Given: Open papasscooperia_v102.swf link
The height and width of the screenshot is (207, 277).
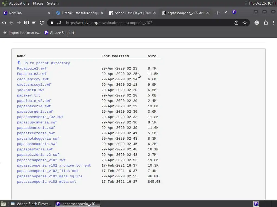Looking at the screenshot, I should (41, 160).
